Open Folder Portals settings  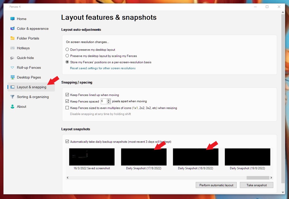pyautogui.click(x=28, y=38)
